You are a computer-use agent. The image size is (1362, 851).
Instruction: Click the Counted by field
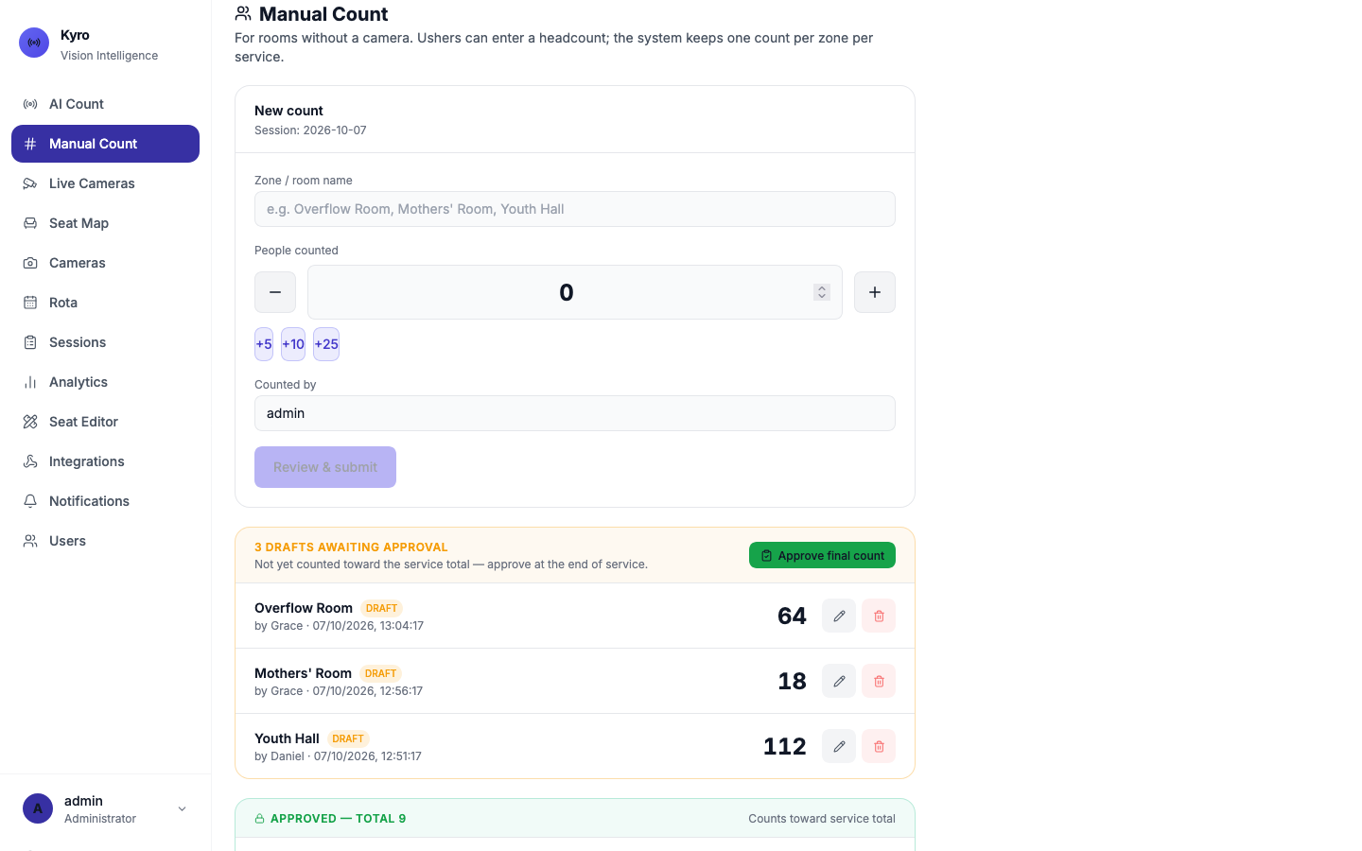pos(575,413)
